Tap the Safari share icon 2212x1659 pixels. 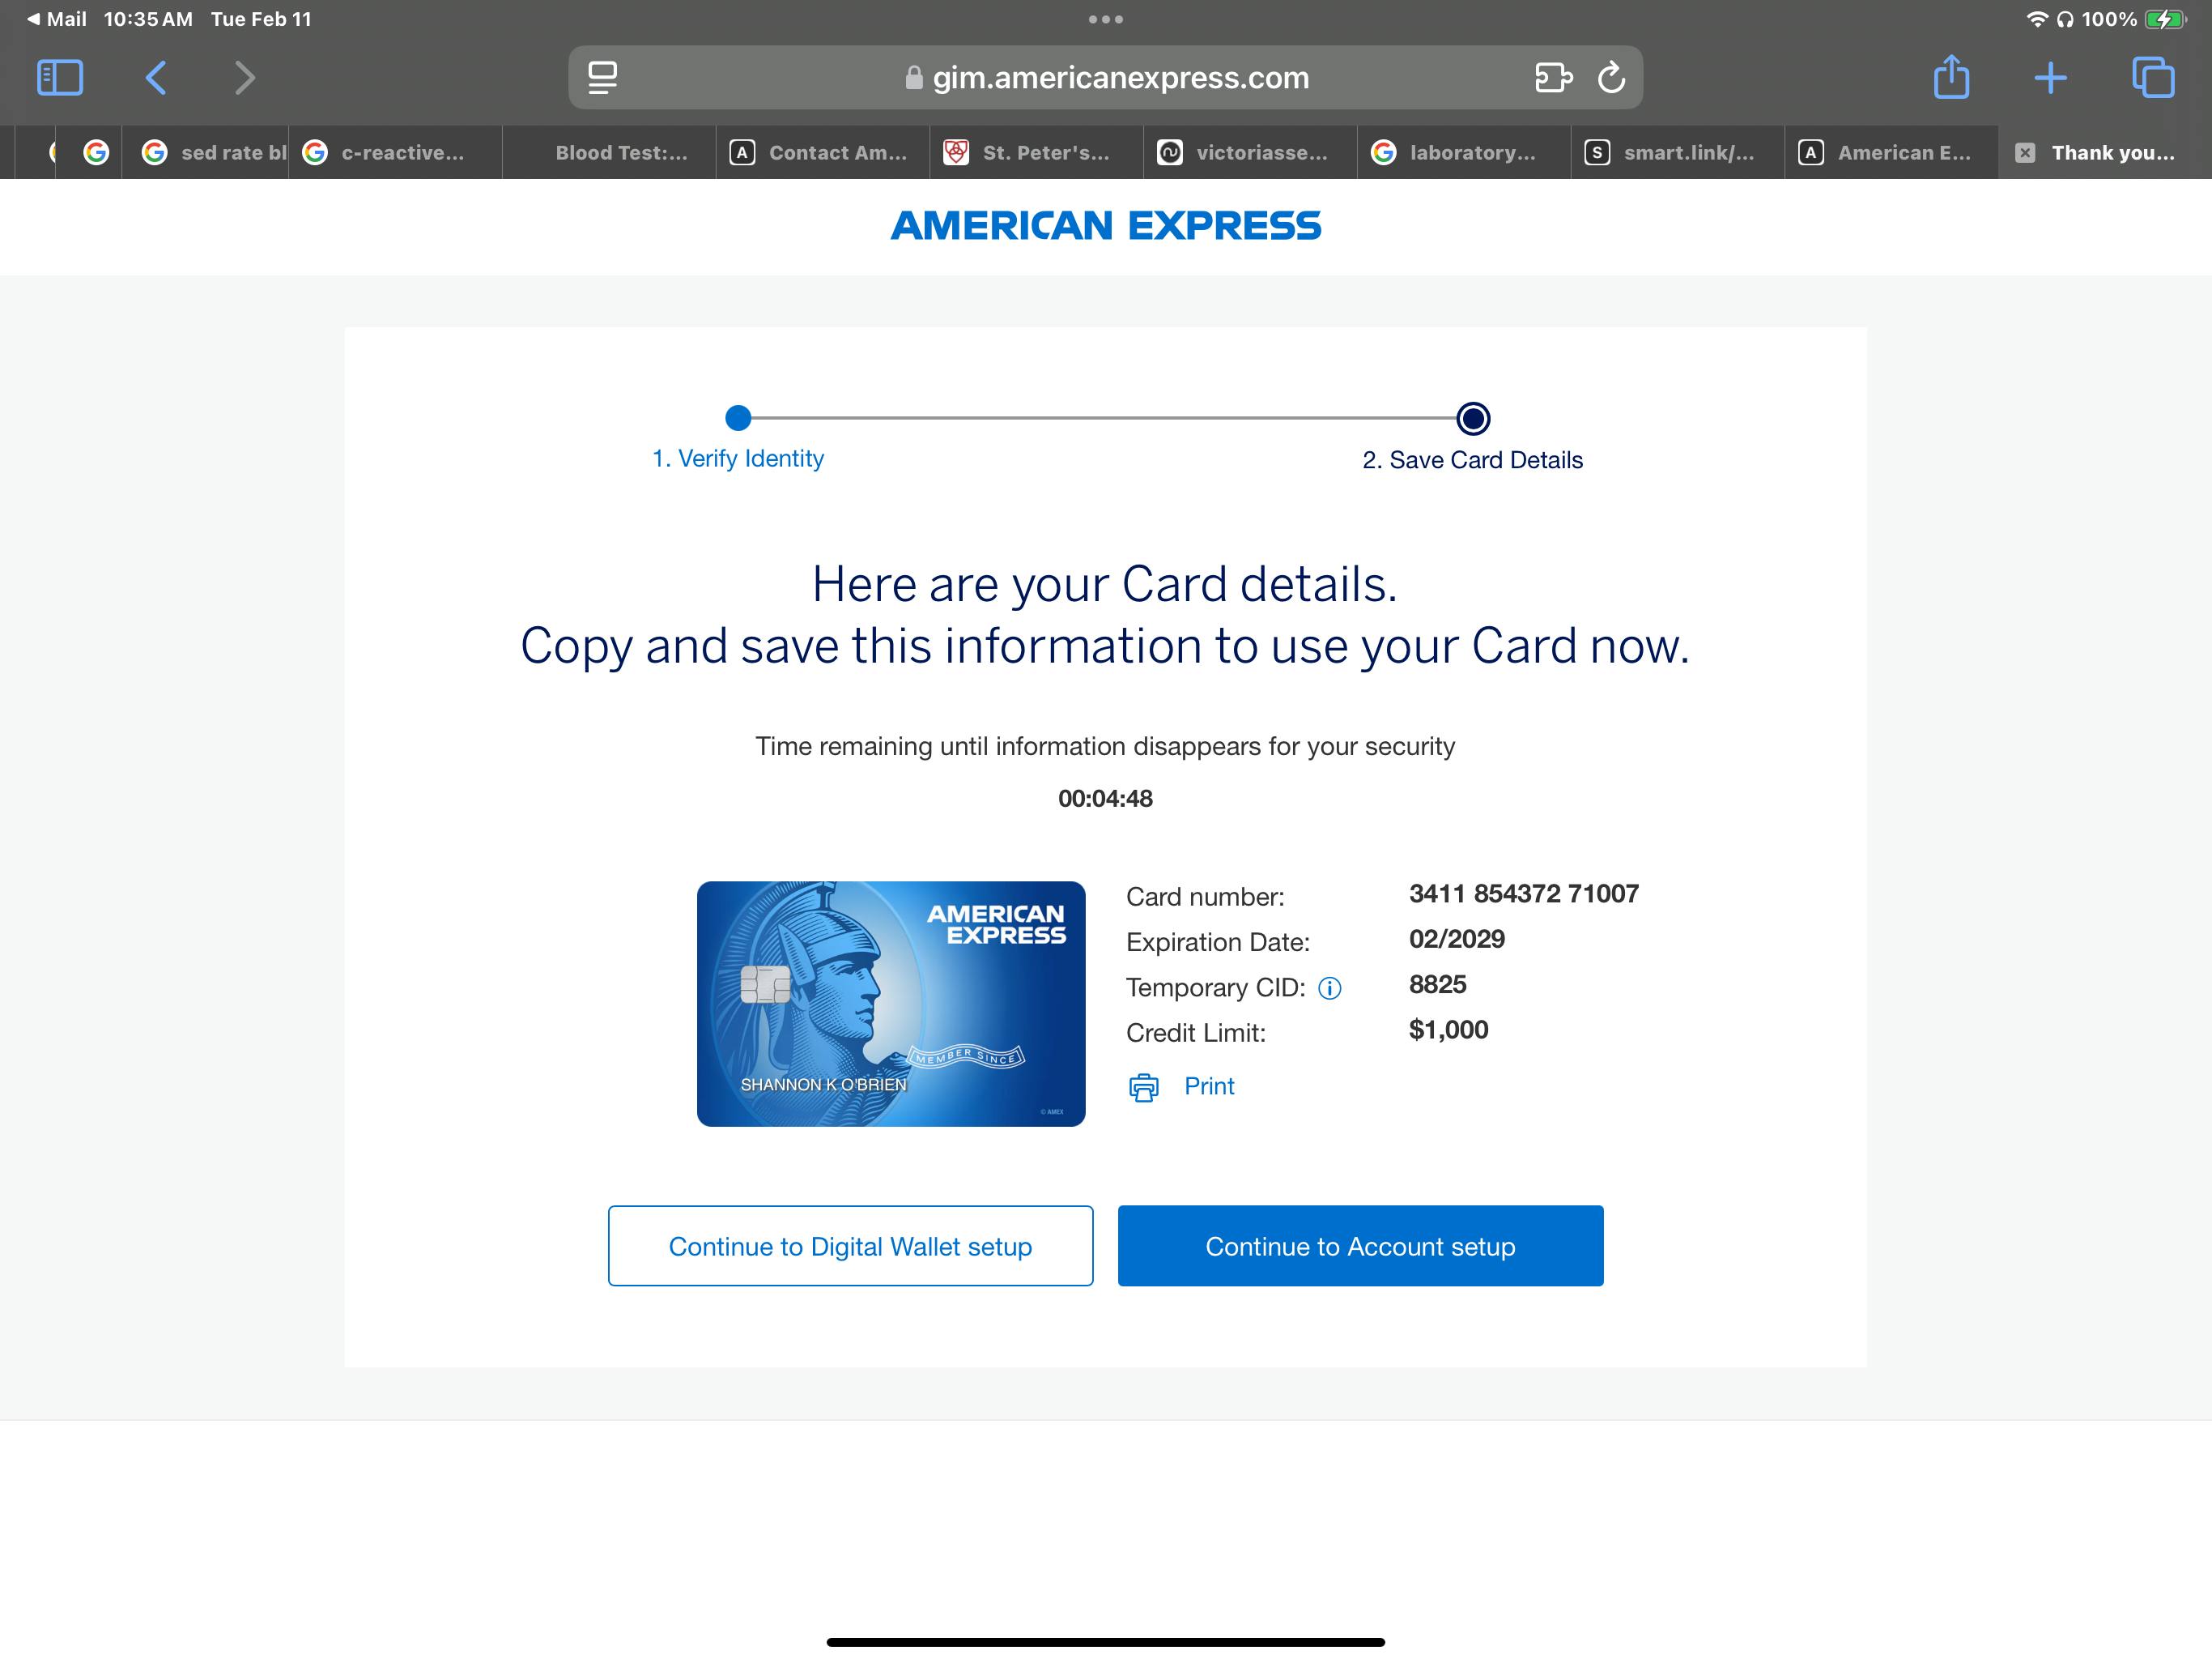1951,76
